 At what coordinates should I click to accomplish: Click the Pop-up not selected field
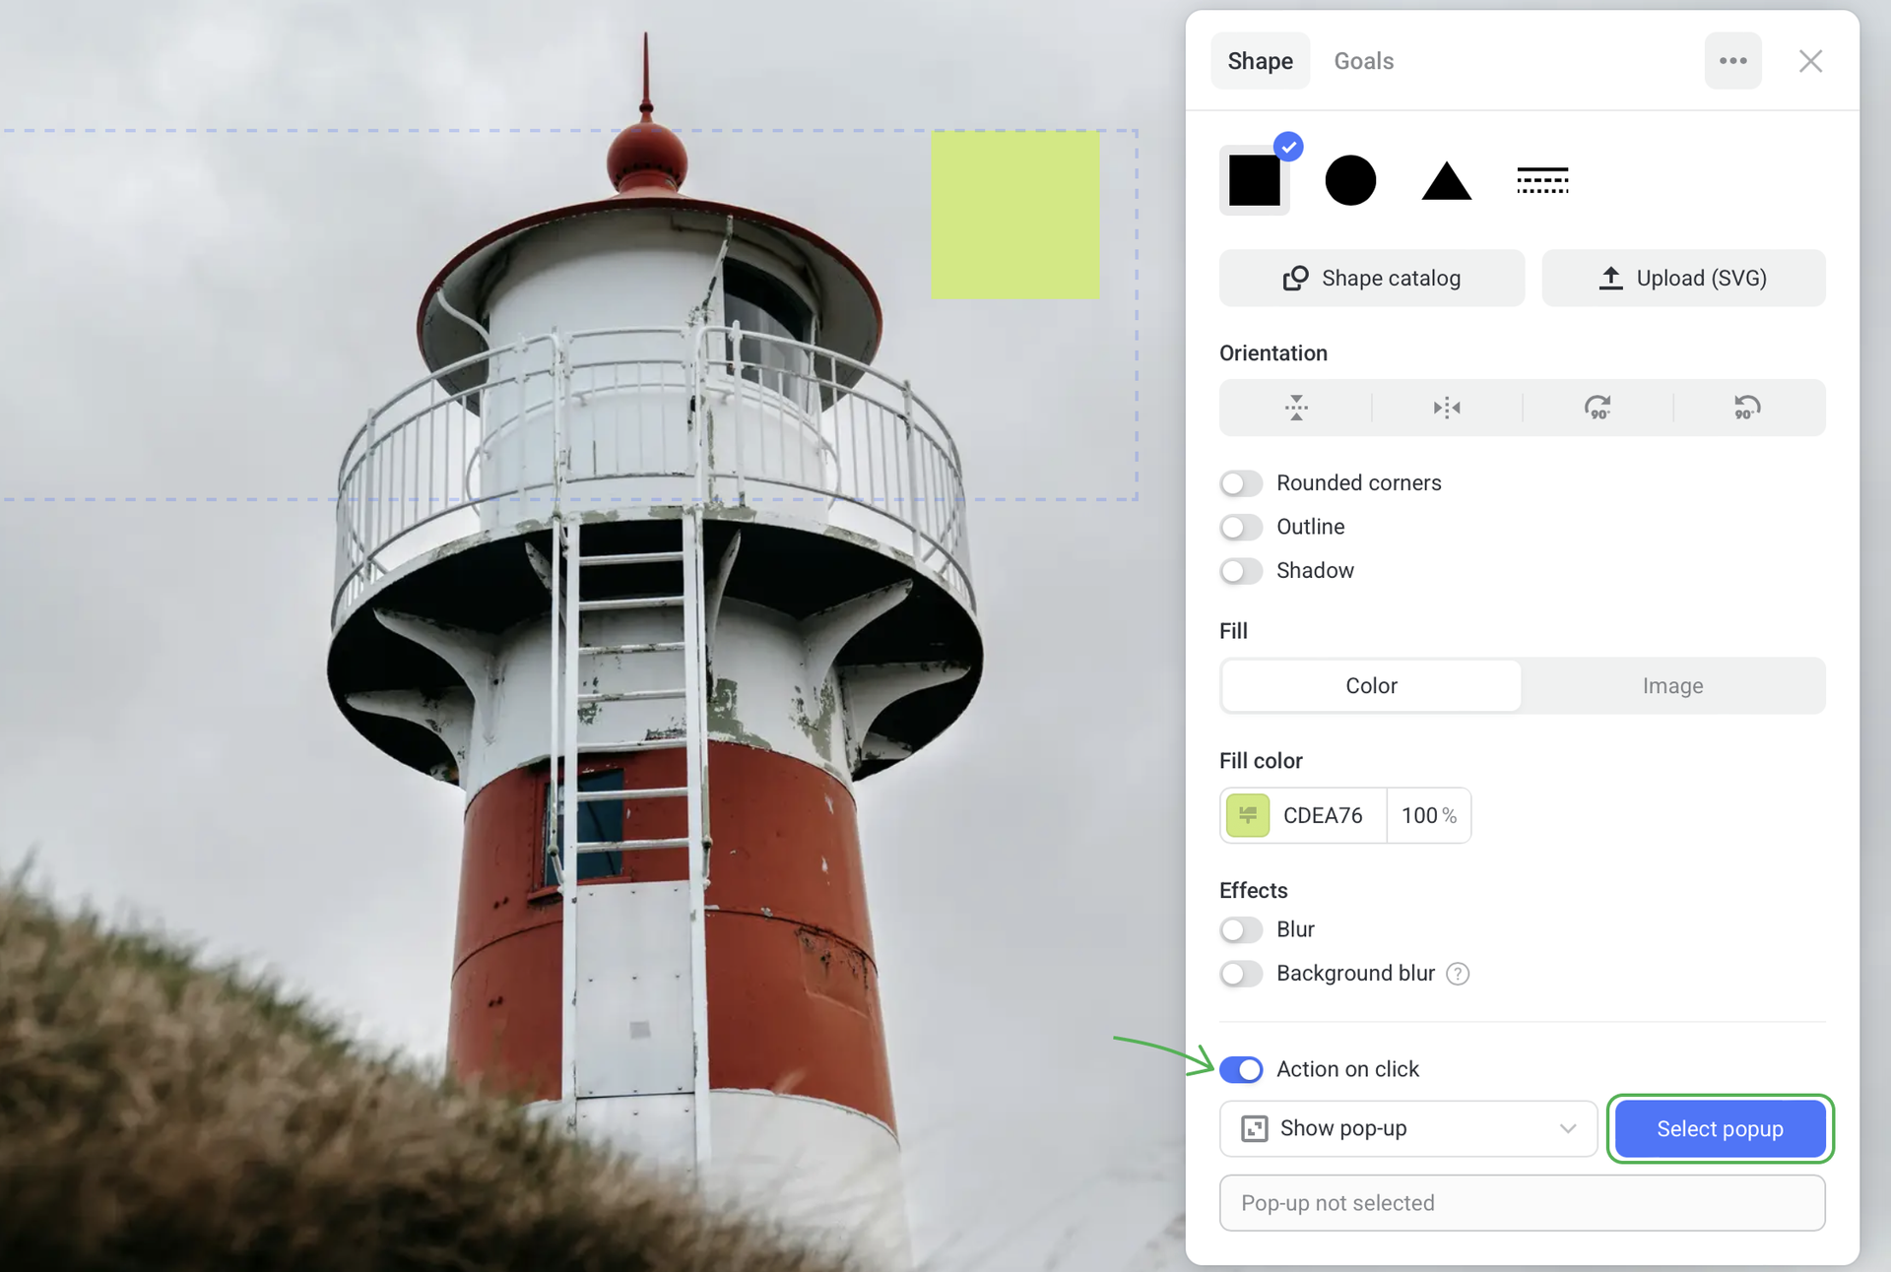1521,1203
